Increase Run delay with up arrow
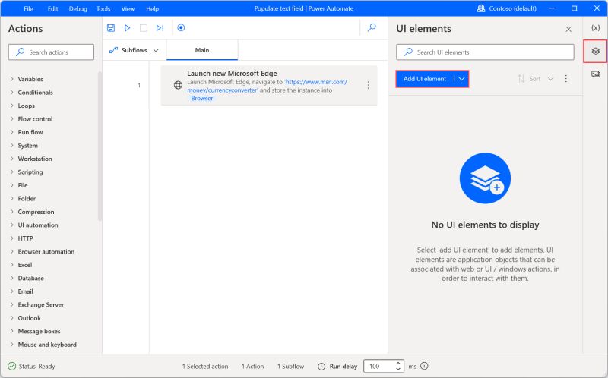The width and height of the screenshot is (608, 378). click(x=397, y=364)
